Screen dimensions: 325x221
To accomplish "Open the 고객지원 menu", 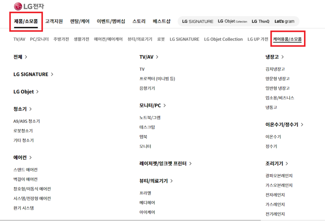I will coord(54,21).
